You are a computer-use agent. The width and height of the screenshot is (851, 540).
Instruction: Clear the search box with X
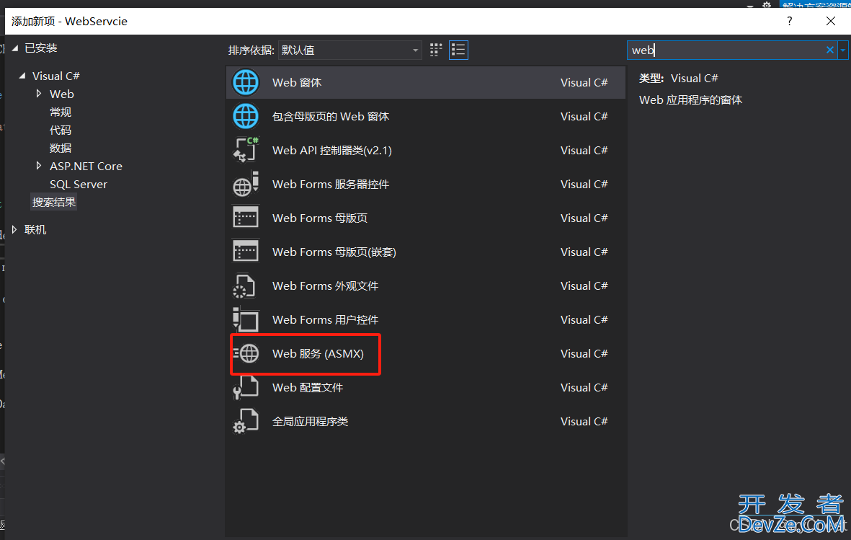pyautogui.click(x=830, y=50)
